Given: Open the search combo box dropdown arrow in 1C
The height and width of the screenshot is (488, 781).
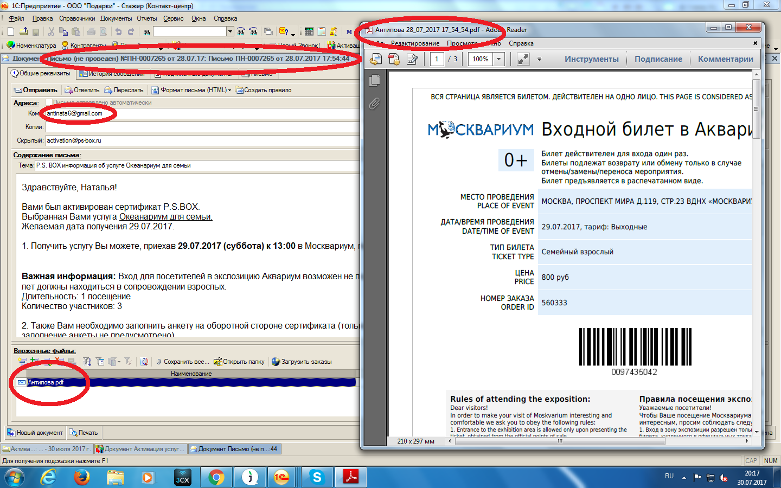Looking at the screenshot, I should pyautogui.click(x=230, y=31).
